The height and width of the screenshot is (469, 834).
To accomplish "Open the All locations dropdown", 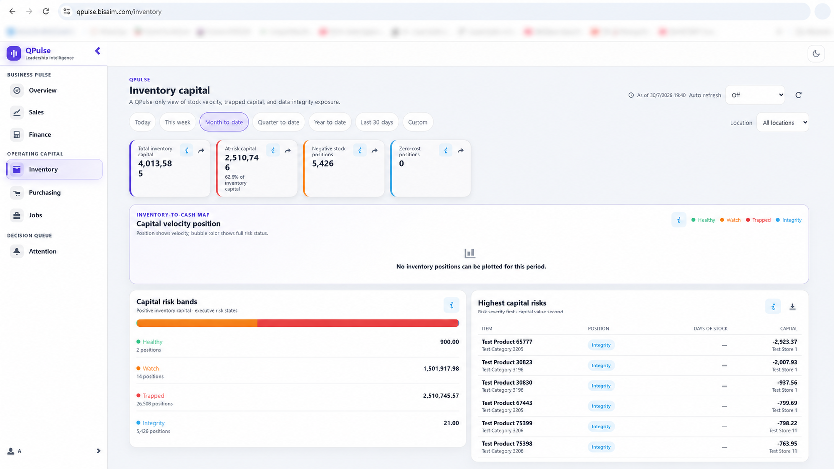I will [x=782, y=123].
